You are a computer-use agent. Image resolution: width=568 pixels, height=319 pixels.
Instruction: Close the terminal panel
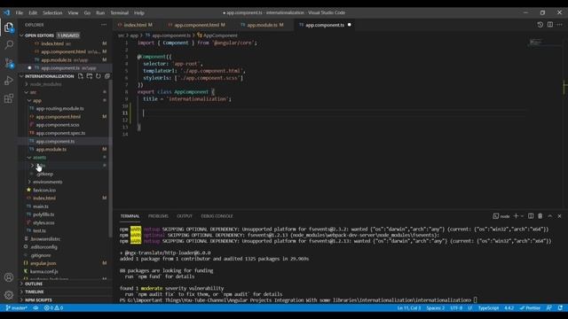(x=559, y=216)
